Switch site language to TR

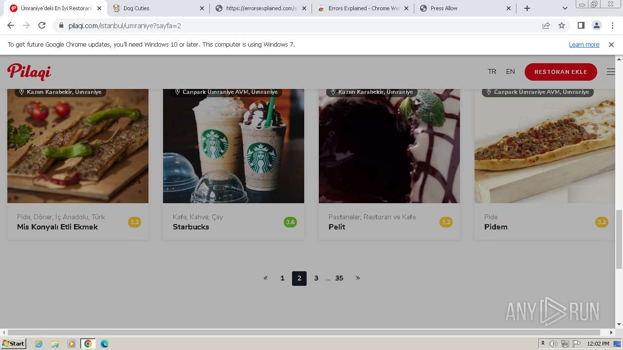pyautogui.click(x=492, y=71)
